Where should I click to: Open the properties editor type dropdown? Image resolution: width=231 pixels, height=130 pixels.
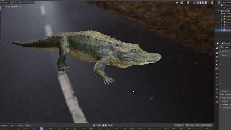218,43
